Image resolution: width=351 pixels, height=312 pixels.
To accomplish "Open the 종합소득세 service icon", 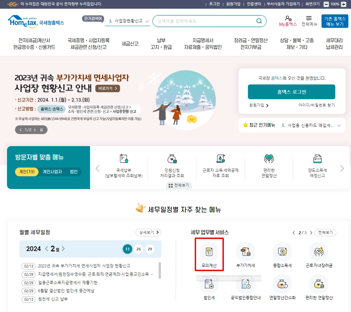I will (282, 254).
